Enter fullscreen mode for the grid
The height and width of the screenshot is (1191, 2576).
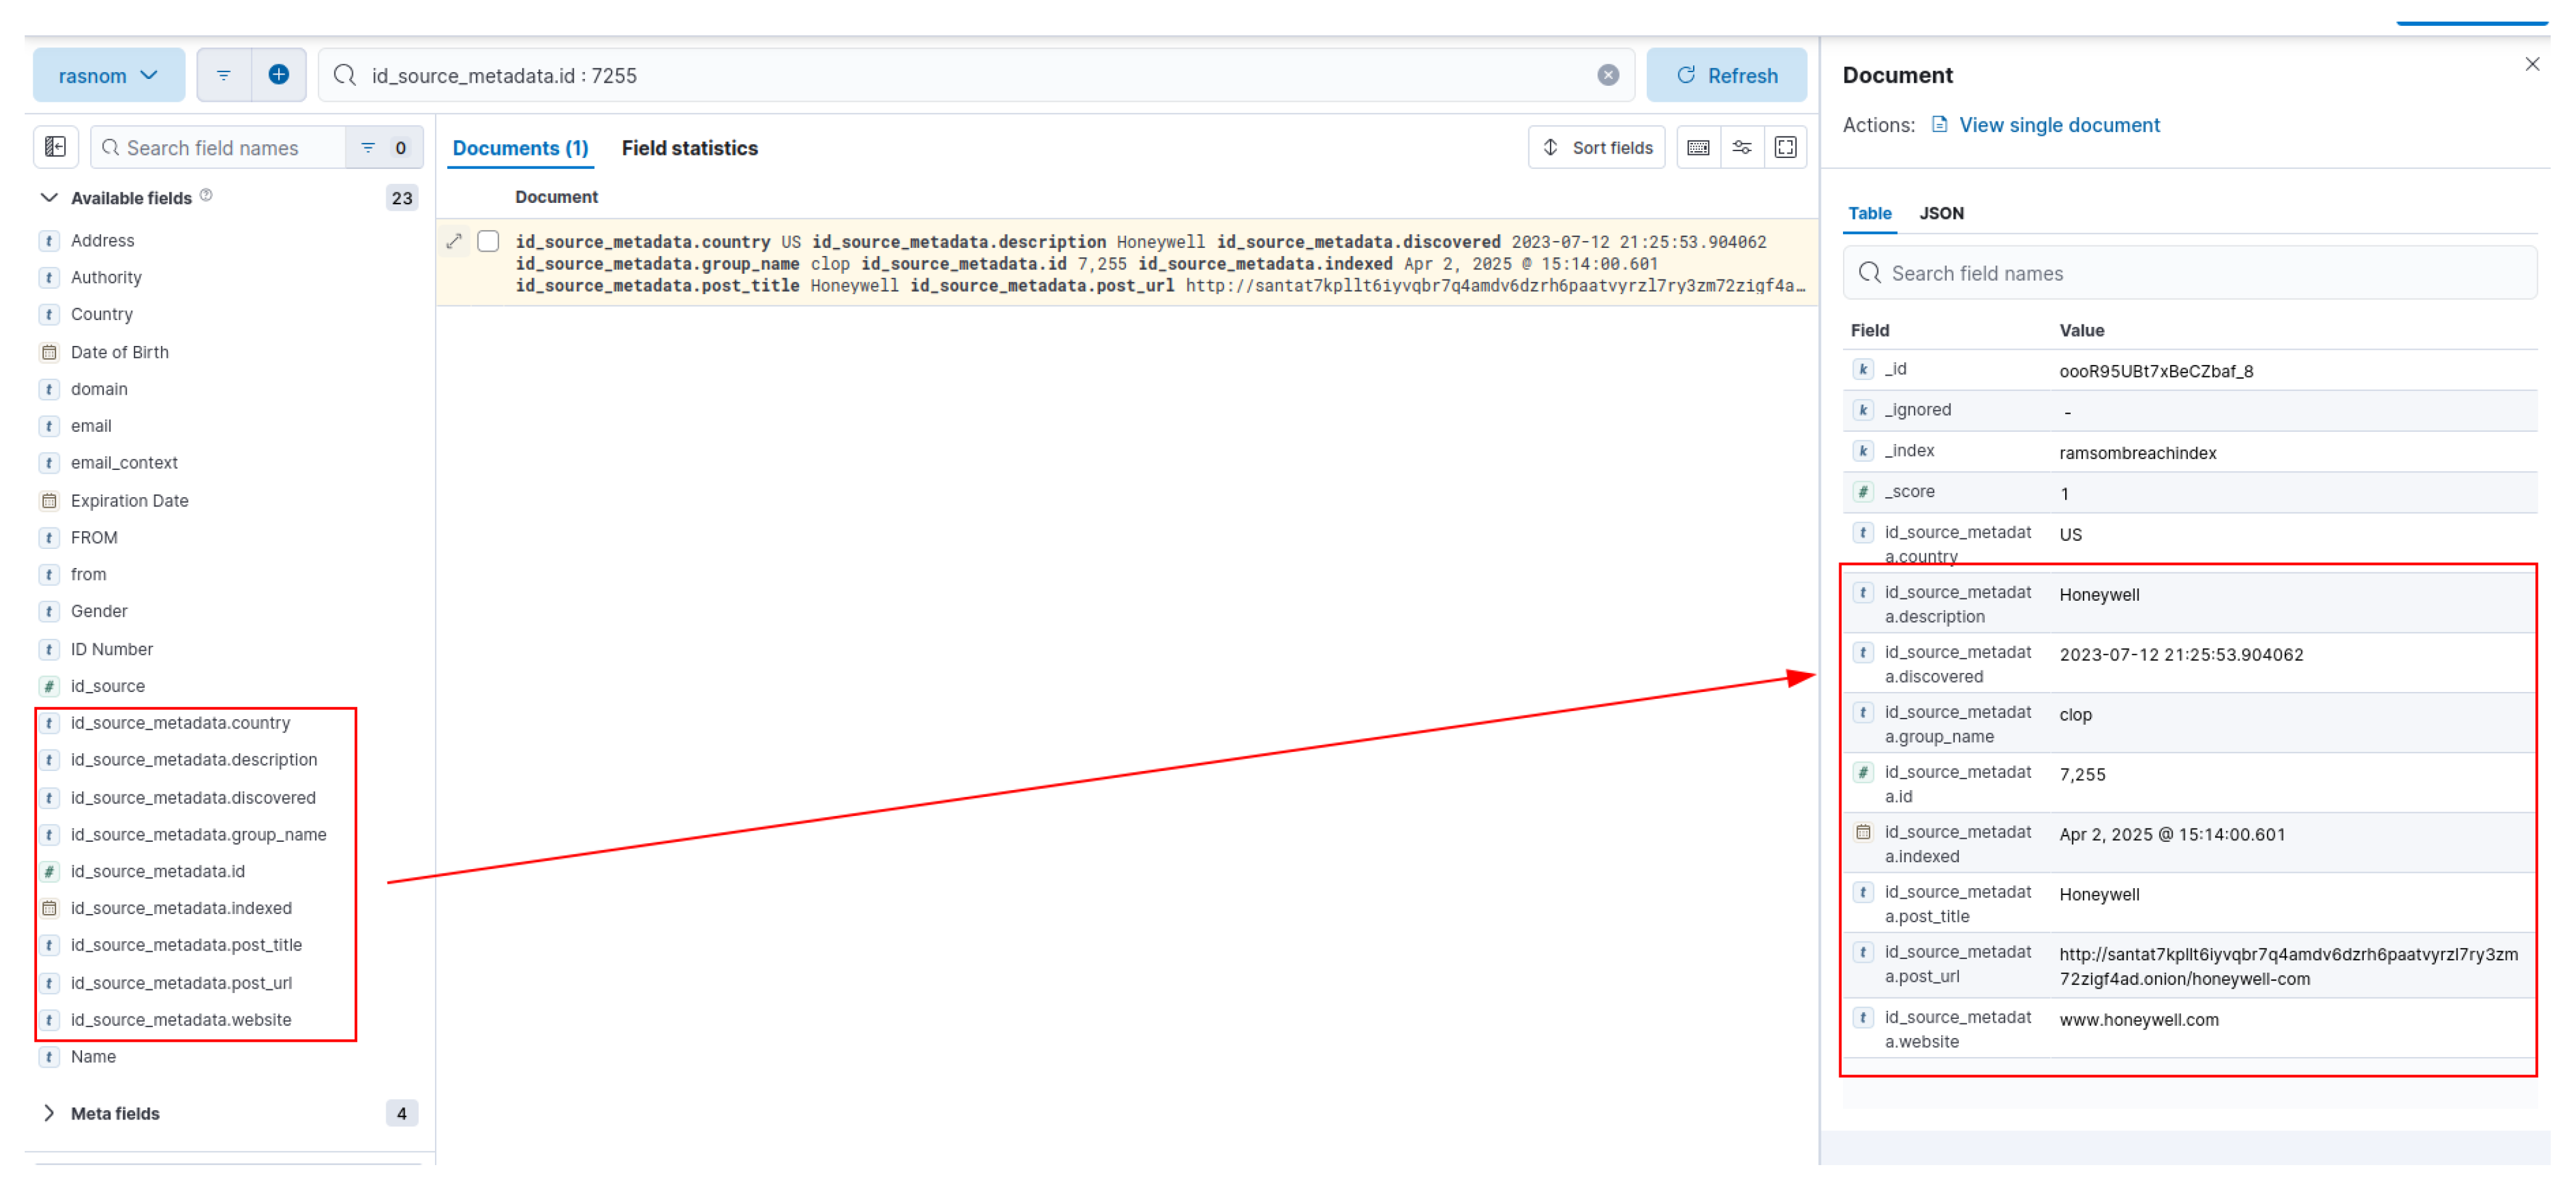click(1785, 148)
